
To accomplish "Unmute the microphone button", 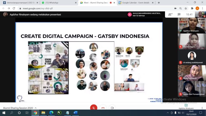I will pos(94,108).
